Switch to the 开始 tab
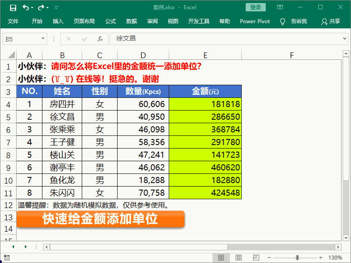351x263 pixels. tap(37, 21)
